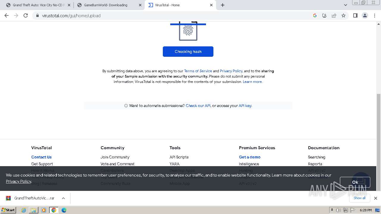This screenshot has width=381, height=214.
Task: Open the API key link
Action: click(245, 106)
